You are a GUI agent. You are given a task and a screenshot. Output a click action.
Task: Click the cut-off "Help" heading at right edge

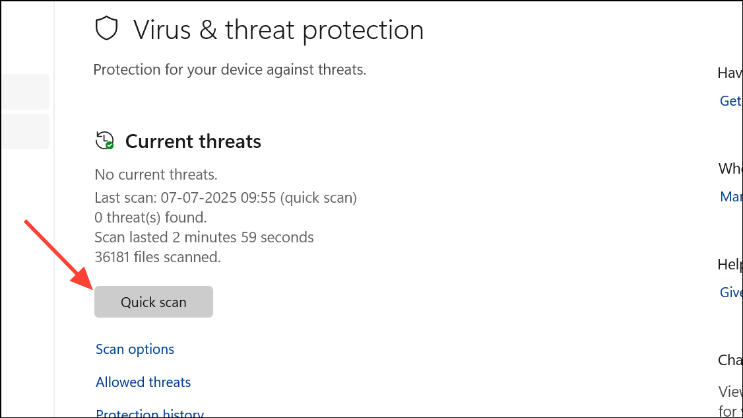tap(730, 264)
